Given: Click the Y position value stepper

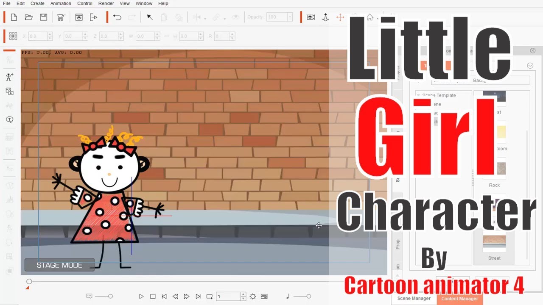Looking at the screenshot, I should 86,36.
